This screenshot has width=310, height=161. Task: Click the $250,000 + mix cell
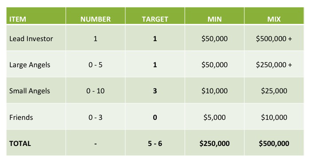pyautogui.click(x=274, y=65)
